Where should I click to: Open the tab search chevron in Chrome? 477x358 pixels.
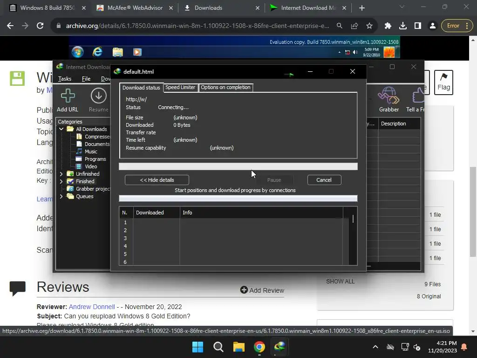click(x=402, y=7)
